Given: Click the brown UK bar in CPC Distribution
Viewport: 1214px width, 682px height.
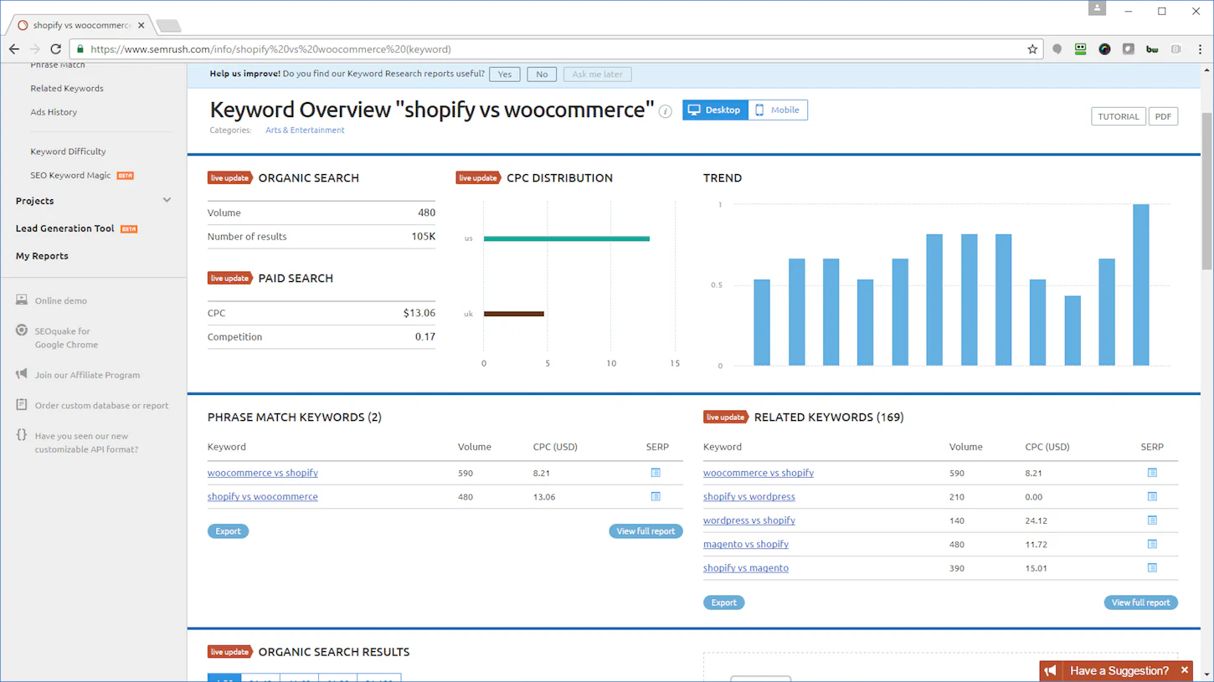Looking at the screenshot, I should [514, 314].
